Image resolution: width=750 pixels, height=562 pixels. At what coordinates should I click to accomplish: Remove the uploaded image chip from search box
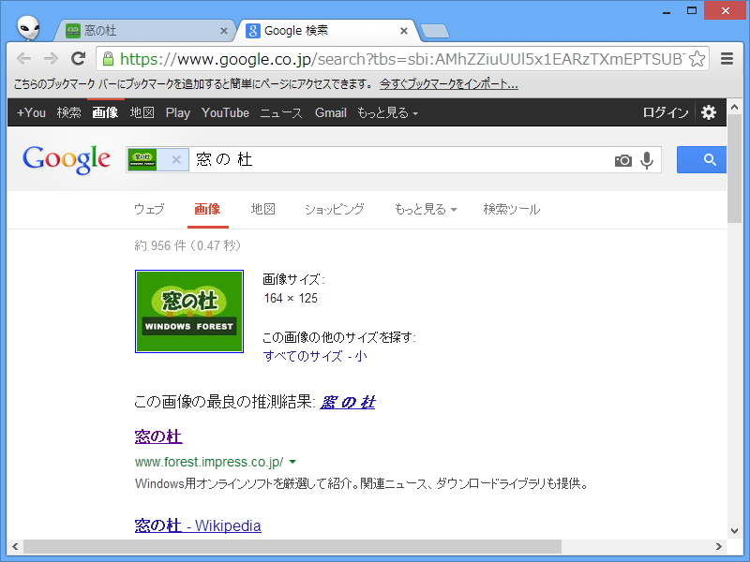[176, 159]
